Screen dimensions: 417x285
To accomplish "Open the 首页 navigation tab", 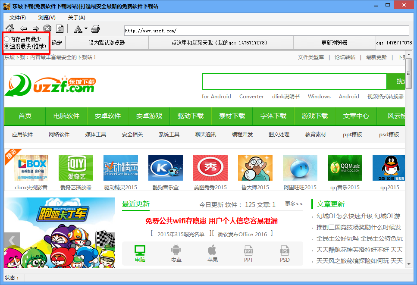I will point(25,116).
